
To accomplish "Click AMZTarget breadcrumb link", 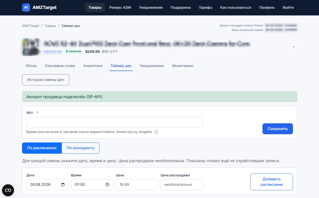I will (31, 26).
